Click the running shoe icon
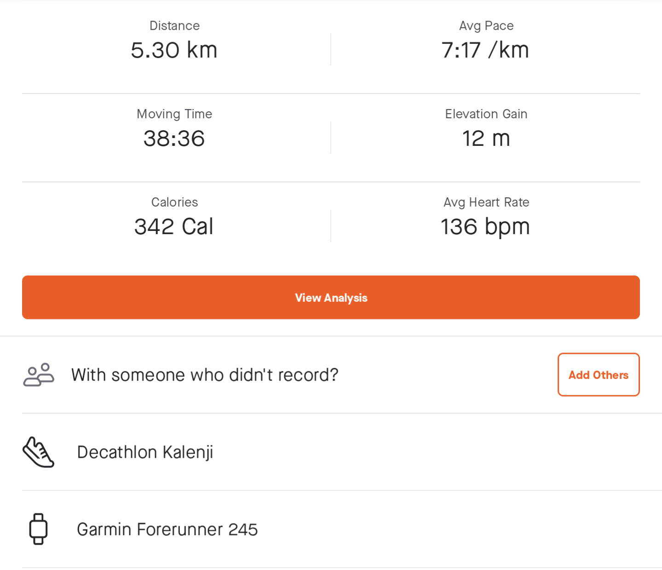 point(39,452)
